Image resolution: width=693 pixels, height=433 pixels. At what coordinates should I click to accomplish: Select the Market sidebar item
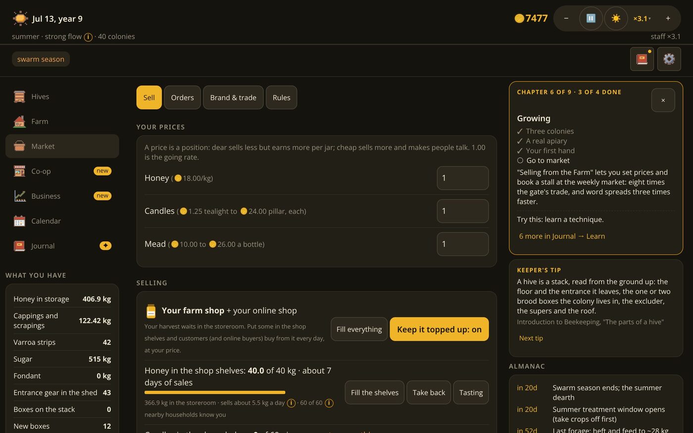click(x=62, y=146)
